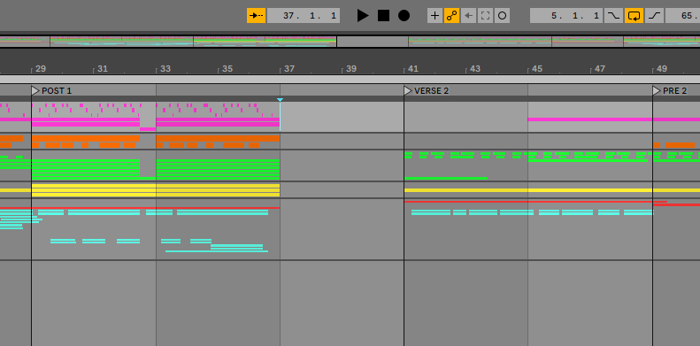The image size is (700, 346).
Task: Click bar 45 in the beat ruler
Action: (x=537, y=69)
